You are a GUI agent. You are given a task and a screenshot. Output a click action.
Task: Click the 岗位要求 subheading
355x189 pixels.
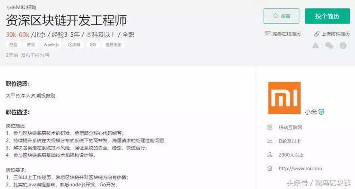coord(16,170)
